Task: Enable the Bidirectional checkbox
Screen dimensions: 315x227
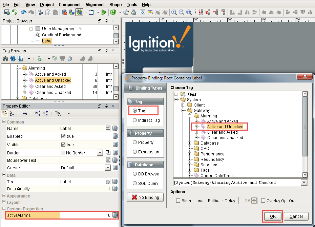Action: (178, 201)
